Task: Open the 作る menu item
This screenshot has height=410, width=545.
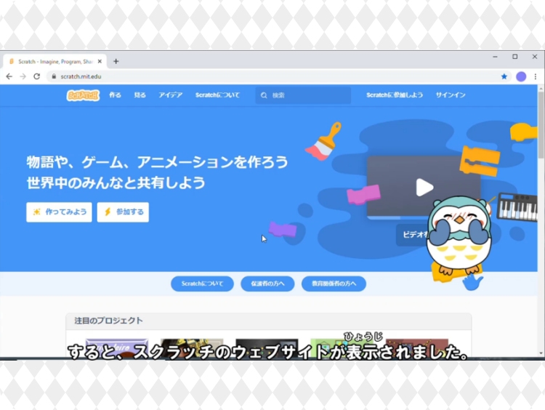Action: (x=115, y=95)
